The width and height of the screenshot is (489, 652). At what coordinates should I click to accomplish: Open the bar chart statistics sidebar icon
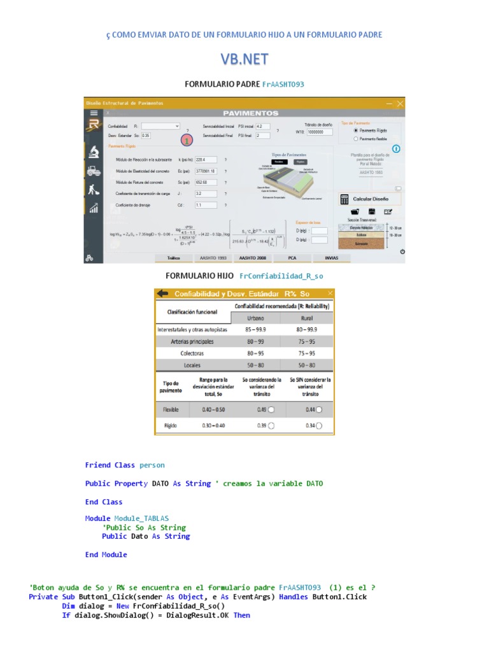[94, 208]
